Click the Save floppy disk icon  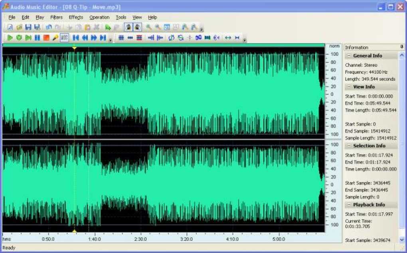[x=28, y=27]
